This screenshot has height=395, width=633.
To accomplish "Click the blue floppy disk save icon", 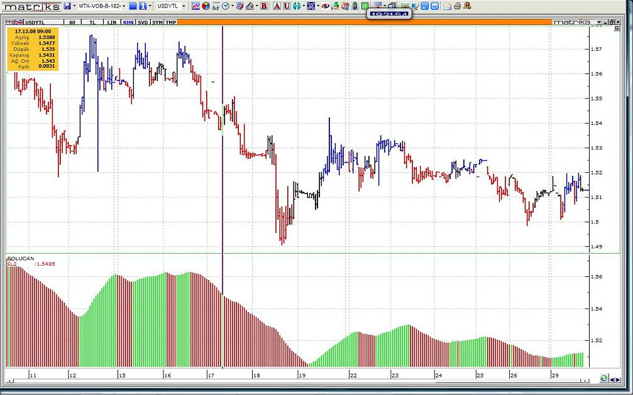I will pos(67,6).
